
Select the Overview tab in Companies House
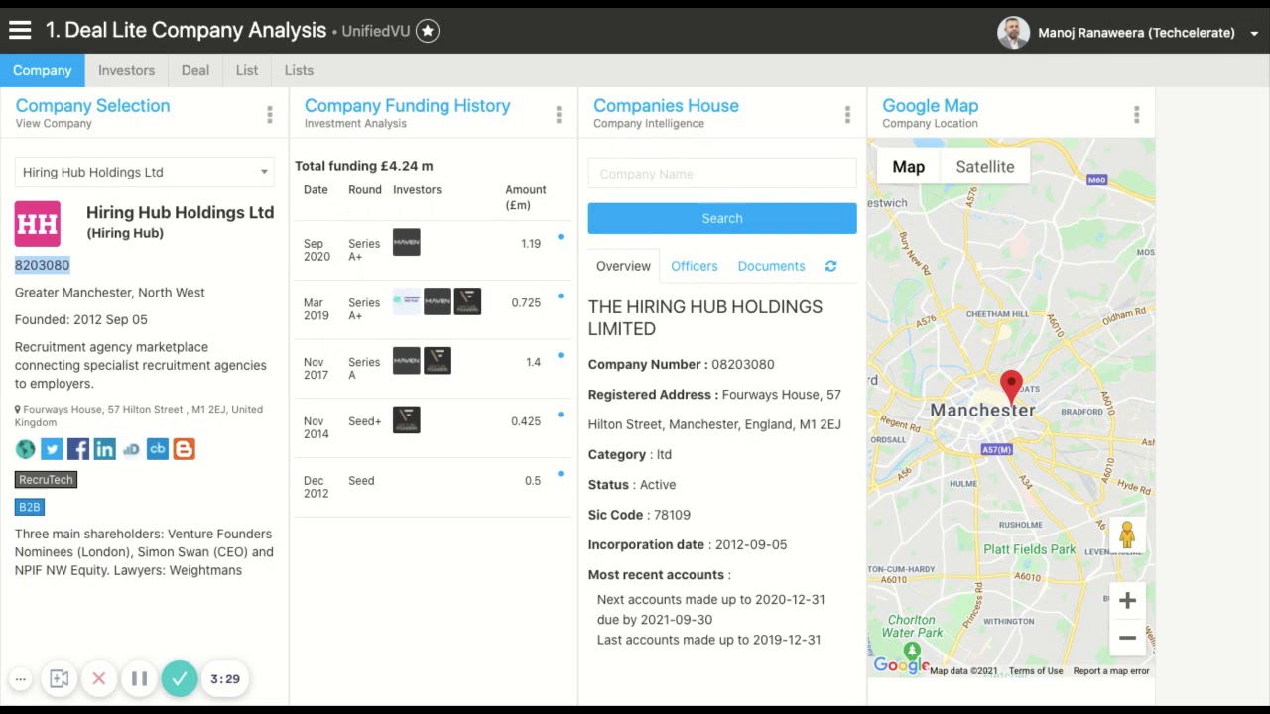(x=623, y=266)
